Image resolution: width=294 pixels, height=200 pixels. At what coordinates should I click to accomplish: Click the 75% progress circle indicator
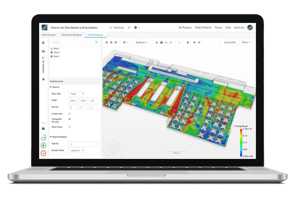pos(43,138)
